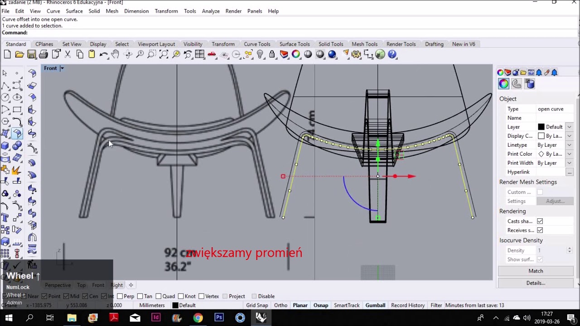Toggle Gumball in status bar
The image size is (580, 326).
375,305
